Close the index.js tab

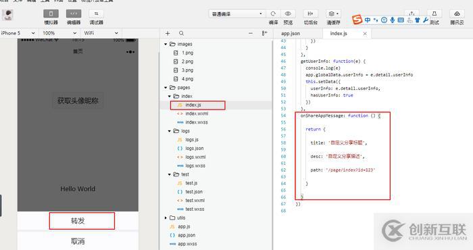click(x=365, y=34)
